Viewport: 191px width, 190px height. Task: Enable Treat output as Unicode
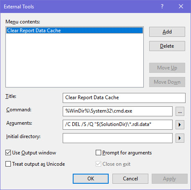(8, 164)
